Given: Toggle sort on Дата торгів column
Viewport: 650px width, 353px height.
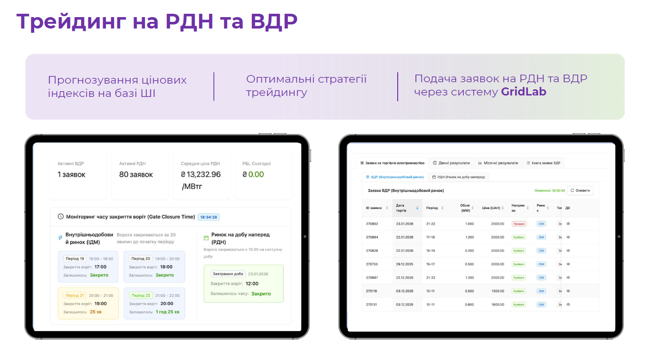Looking at the screenshot, I should pyautogui.click(x=417, y=208).
